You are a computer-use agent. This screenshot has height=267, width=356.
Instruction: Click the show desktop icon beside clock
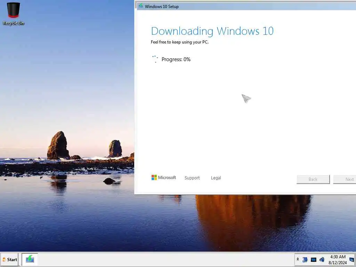coord(352,259)
